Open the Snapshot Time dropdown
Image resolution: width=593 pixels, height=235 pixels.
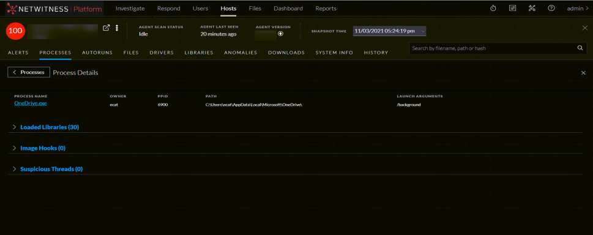click(x=390, y=31)
